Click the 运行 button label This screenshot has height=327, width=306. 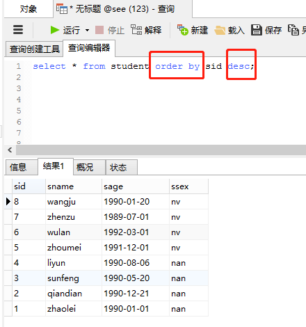coord(72,30)
